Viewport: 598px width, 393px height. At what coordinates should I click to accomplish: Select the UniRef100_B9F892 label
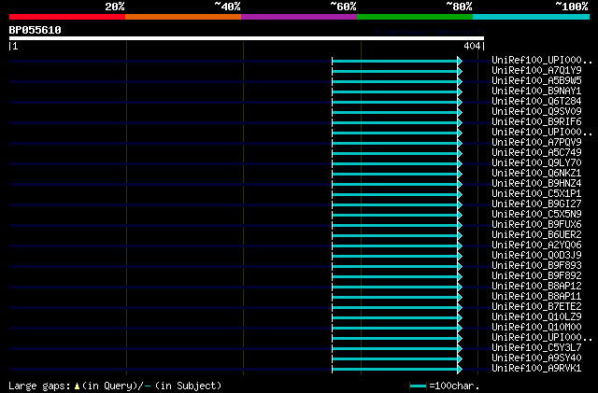536,276
